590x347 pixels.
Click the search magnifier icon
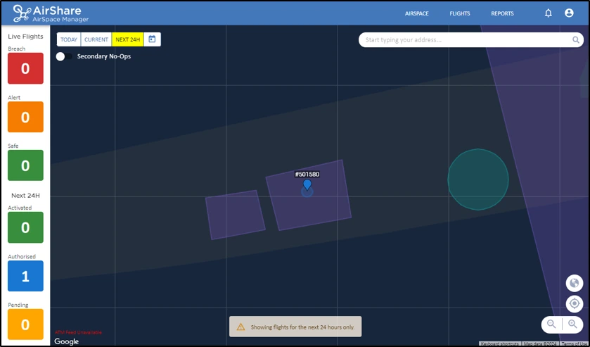click(576, 40)
